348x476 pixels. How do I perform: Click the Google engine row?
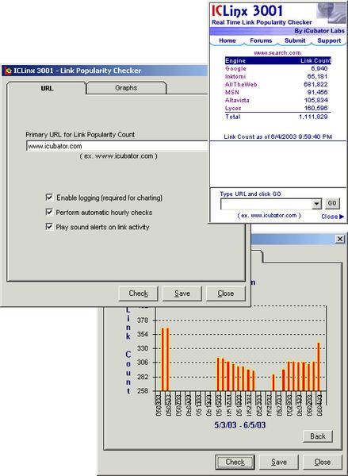pos(277,68)
